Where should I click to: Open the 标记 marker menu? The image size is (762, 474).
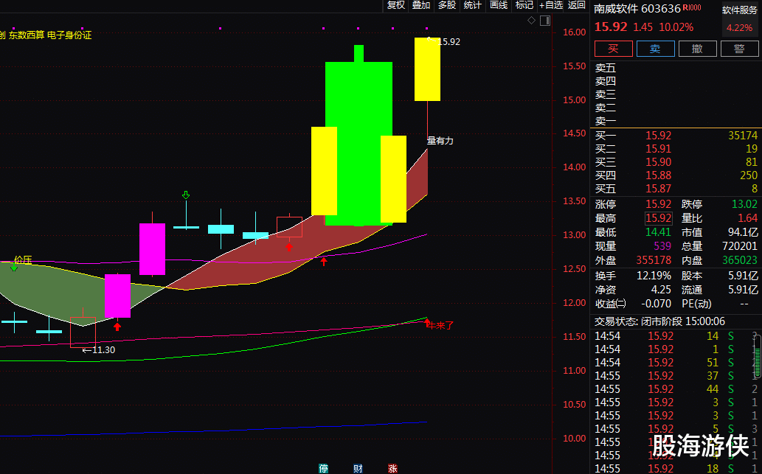(x=524, y=5)
